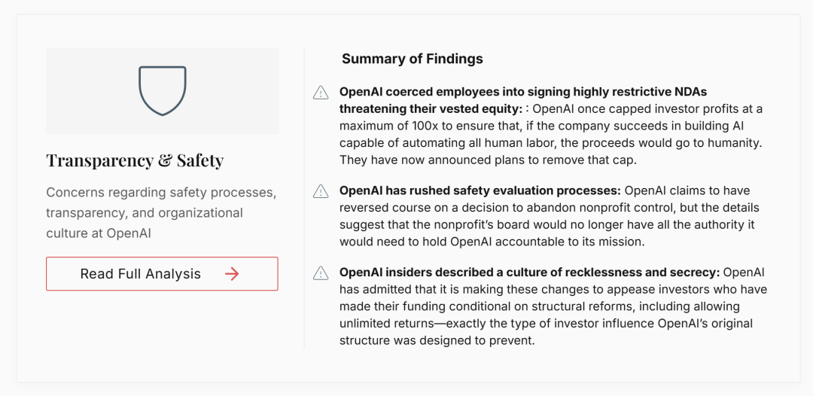
Task: Click the 'culture at OpenAI' description line
Action: [x=99, y=233]
